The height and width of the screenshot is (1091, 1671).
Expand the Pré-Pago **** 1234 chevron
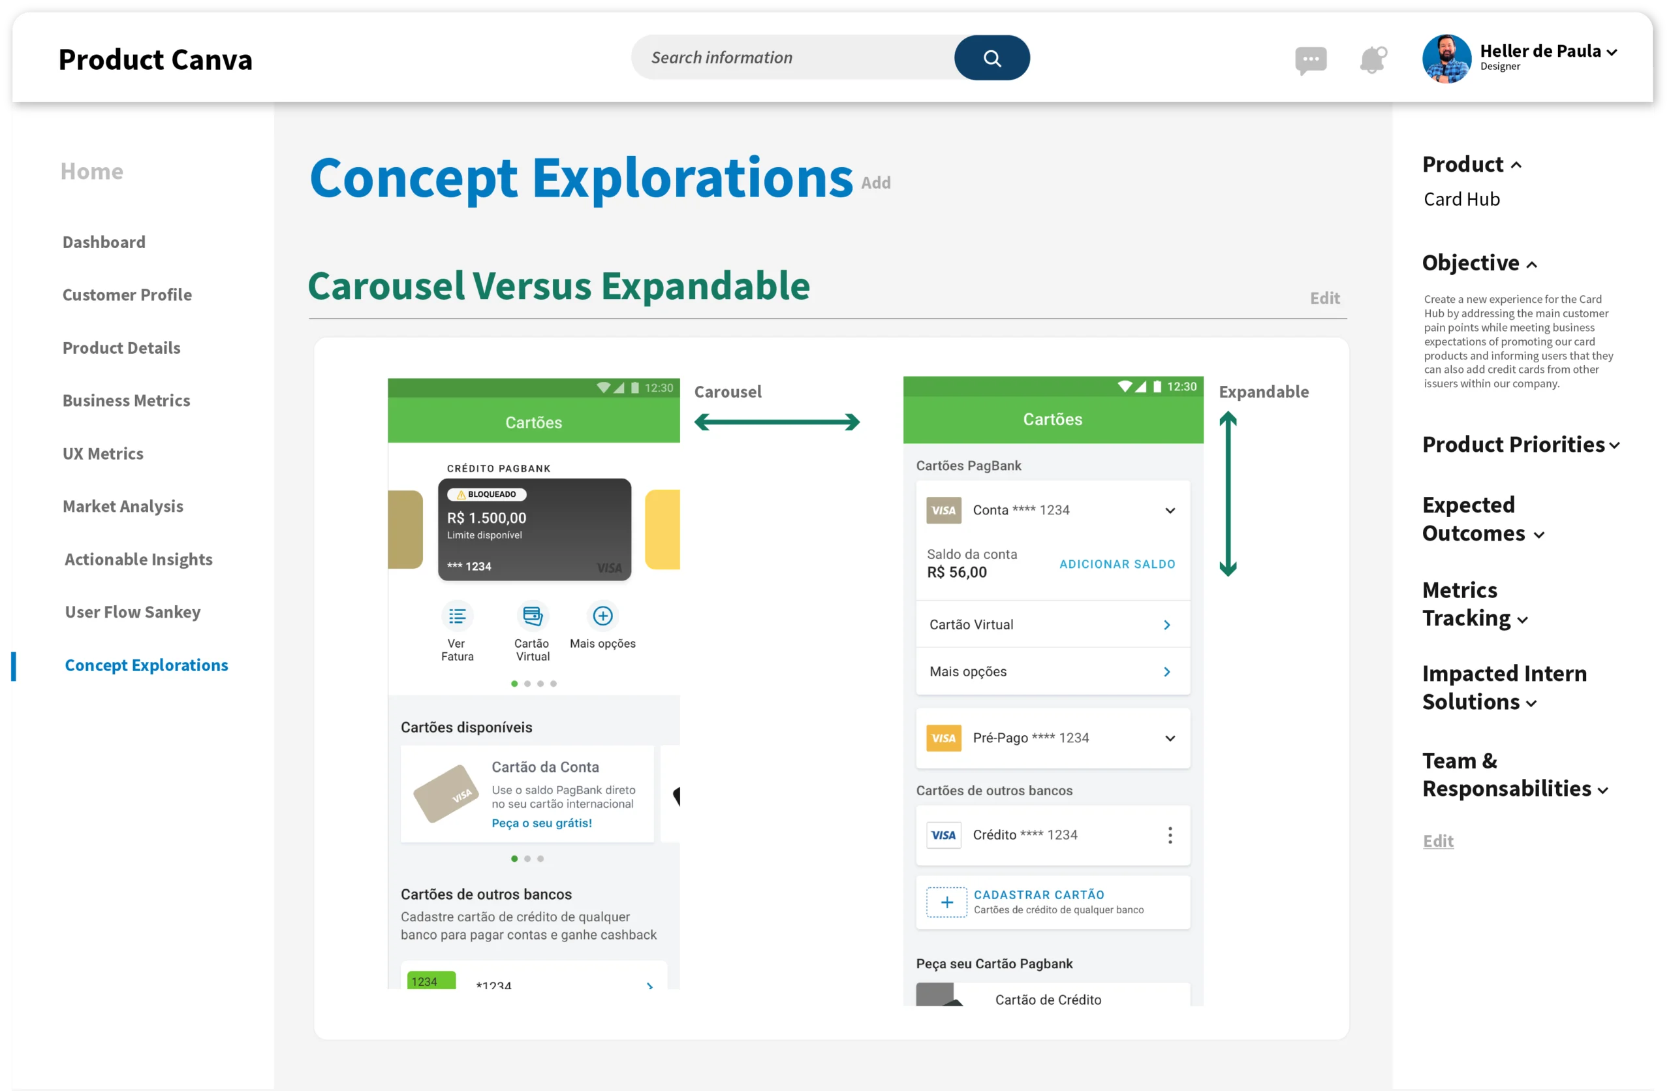pos(1170,738)
